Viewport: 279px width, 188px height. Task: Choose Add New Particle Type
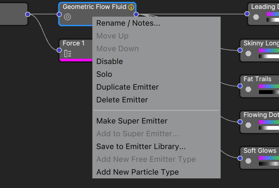[138, 172]
